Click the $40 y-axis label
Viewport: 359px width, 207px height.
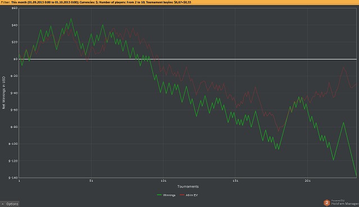pyautogui.click(x=15, y=25)
